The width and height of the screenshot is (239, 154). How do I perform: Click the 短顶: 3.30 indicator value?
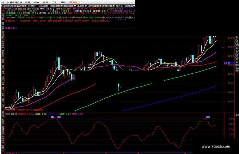65,114
